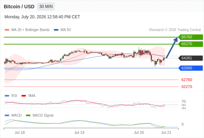The width and height of the screenshot is (204, 138).
Task: Click the blue upward forecast arrow
Action: tap(172, 48)
